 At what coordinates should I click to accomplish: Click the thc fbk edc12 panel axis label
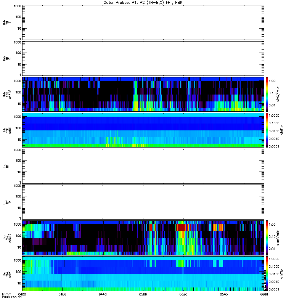click(x=7, y=238)
